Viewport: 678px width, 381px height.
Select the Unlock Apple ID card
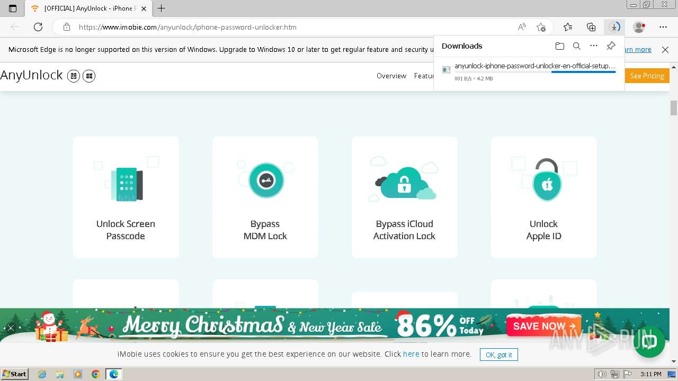tap(544, 197)
